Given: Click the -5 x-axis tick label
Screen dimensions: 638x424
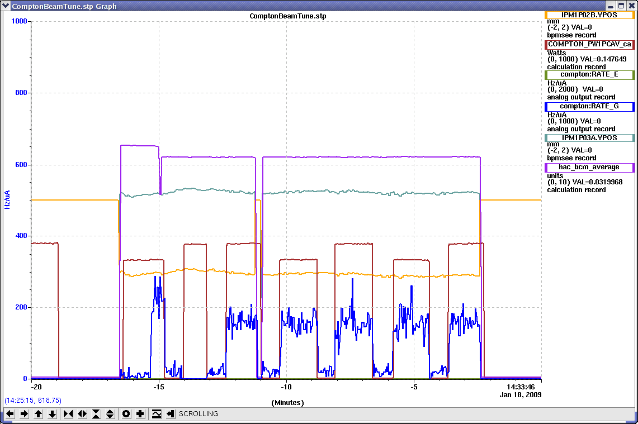Looking at the screenshot, I should pos(414,387).
